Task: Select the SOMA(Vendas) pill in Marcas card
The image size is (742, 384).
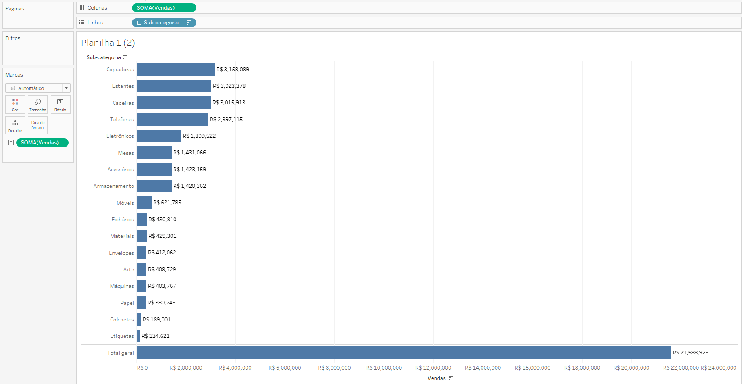Action: point(42,143)
